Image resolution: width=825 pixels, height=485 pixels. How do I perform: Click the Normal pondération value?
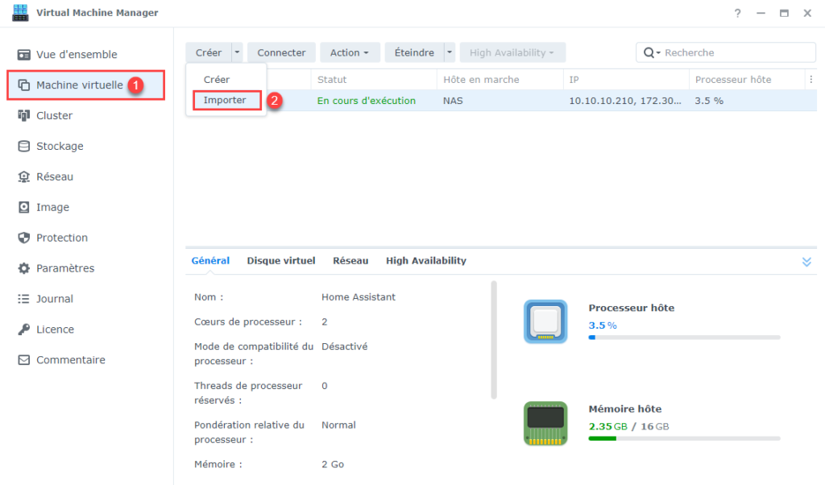[x=338, y=425]
